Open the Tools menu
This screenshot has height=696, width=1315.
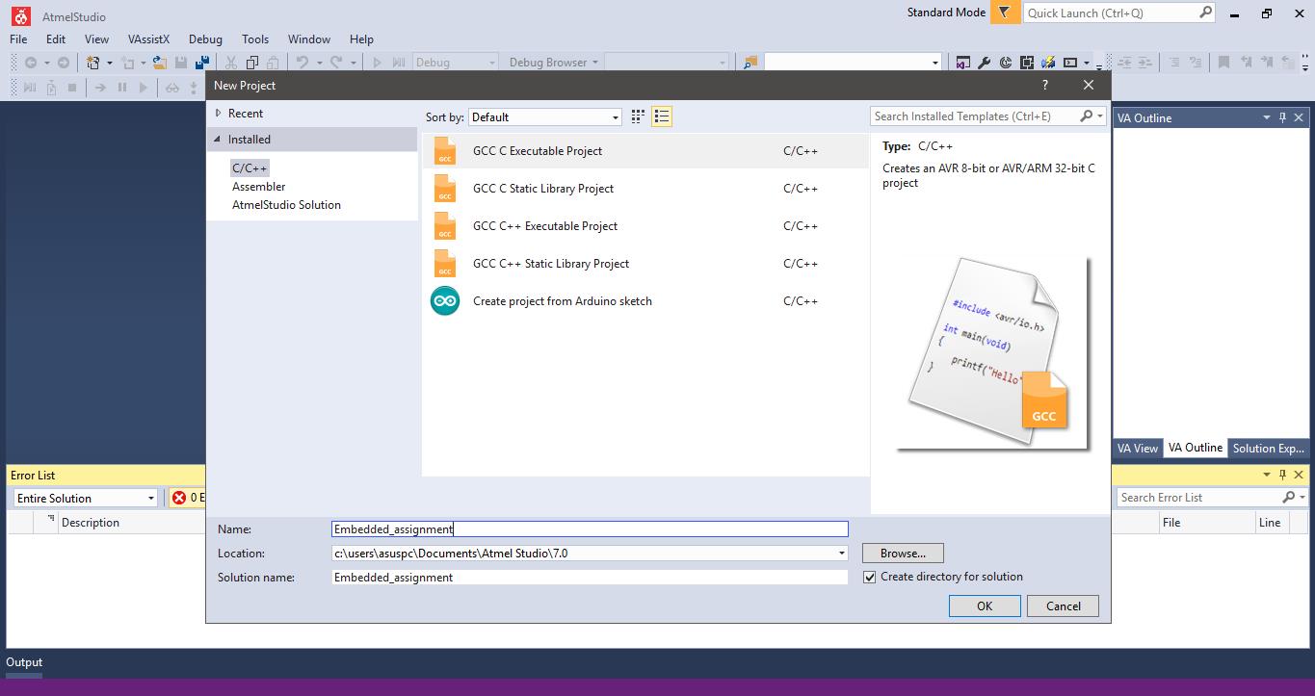[x=255, y=39]
